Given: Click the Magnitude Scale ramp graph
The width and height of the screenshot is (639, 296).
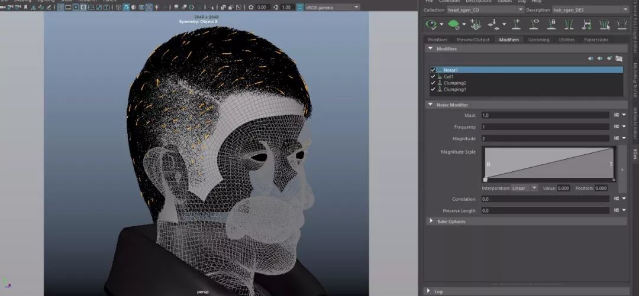Looking at the screenshot, I should pos(549,163).
